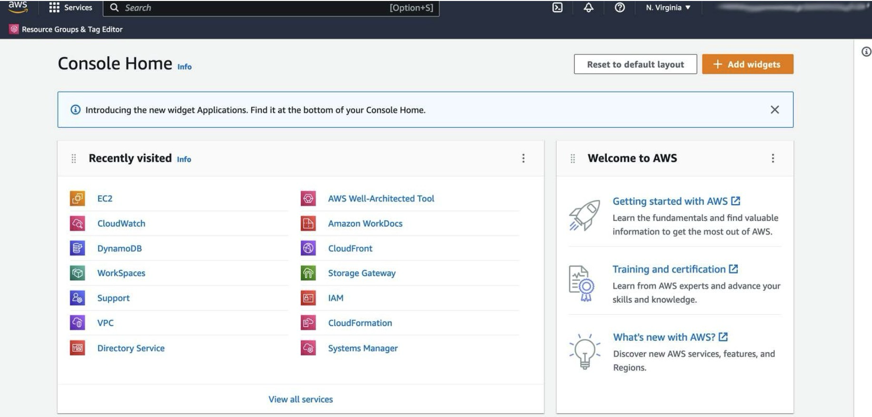Expand the N. Virginia region dropdown
This screenshot has height=417, width=872.
coord(668,8)
